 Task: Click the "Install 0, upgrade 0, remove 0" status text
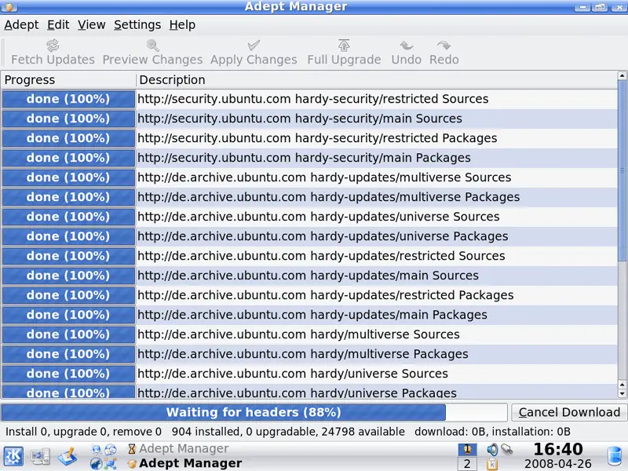click(x=84, y=432)
